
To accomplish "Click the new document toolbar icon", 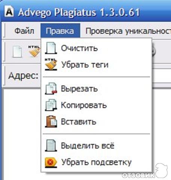I will coord(17,52).
